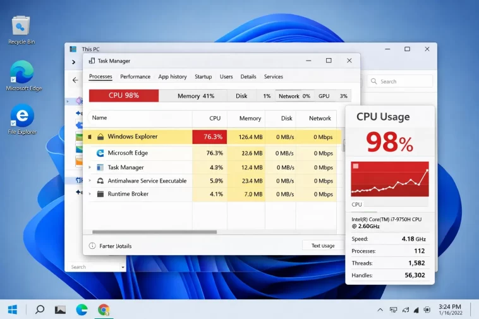Click the Farter Uotails link

pyautogui.click(x=116, y=246)
